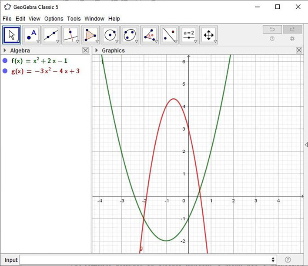
Task: Select the Polygon tool
Action: pyautogui.click(x=90, y=35)
